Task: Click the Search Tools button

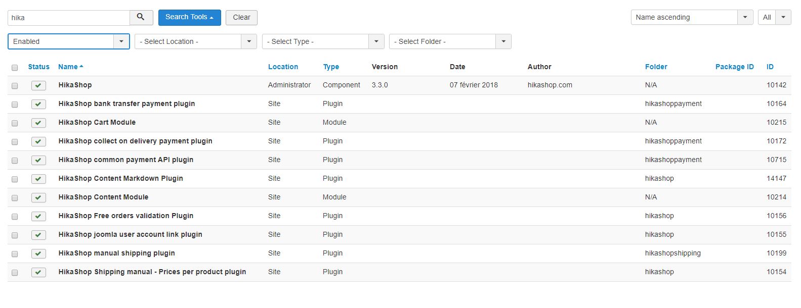Action: [189, 17]
